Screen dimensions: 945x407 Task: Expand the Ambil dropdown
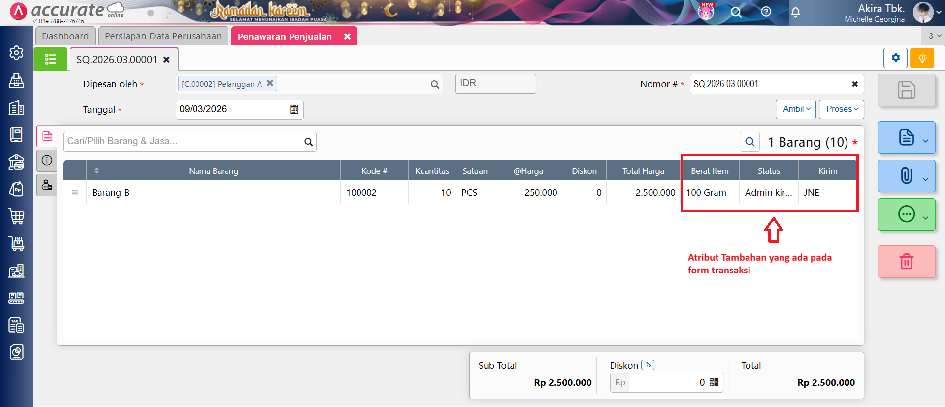(x=796, y=109)
